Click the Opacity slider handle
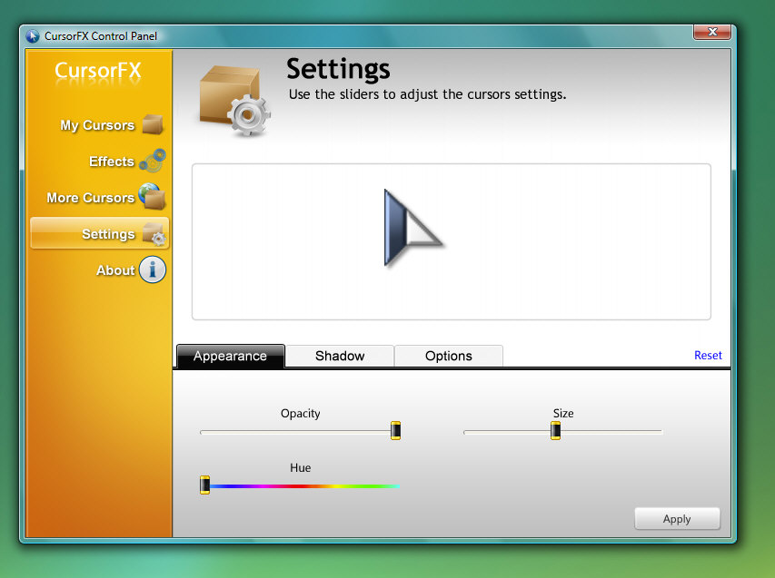This screenshot has width=775, height=578. (395, 430)
